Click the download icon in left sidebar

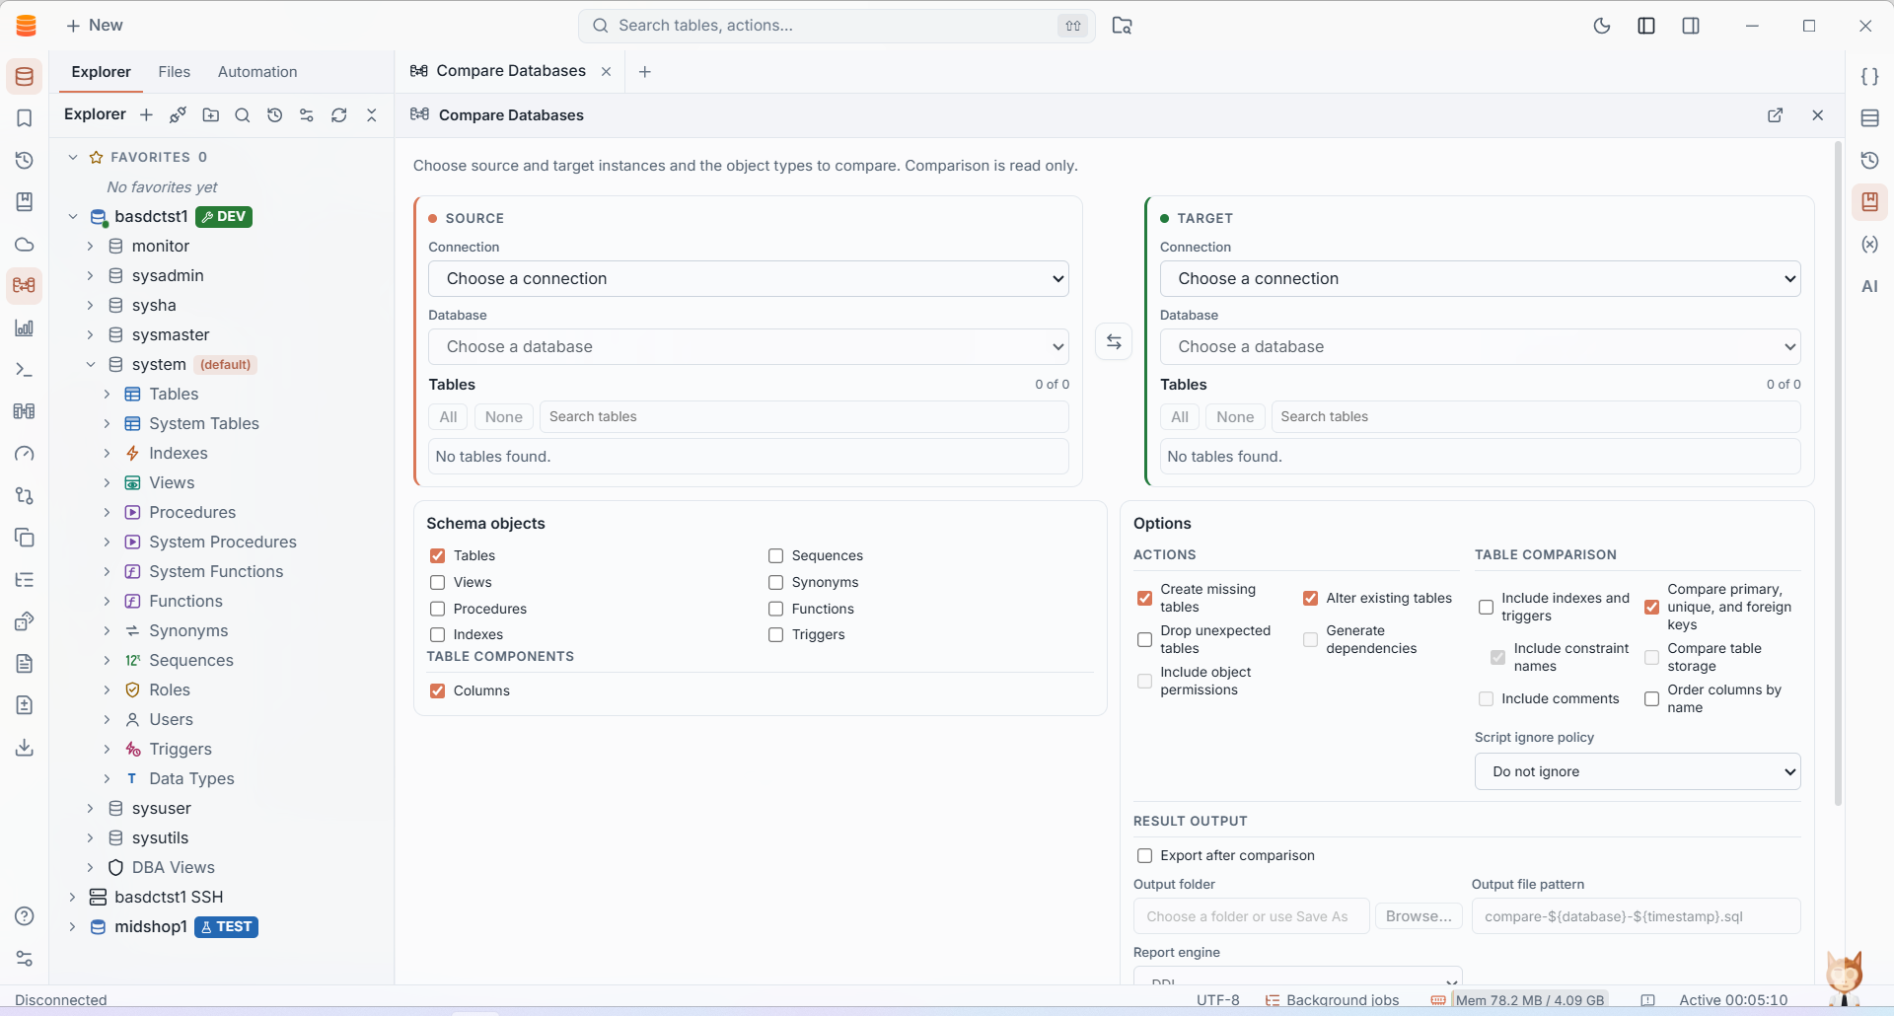point(25,748)
